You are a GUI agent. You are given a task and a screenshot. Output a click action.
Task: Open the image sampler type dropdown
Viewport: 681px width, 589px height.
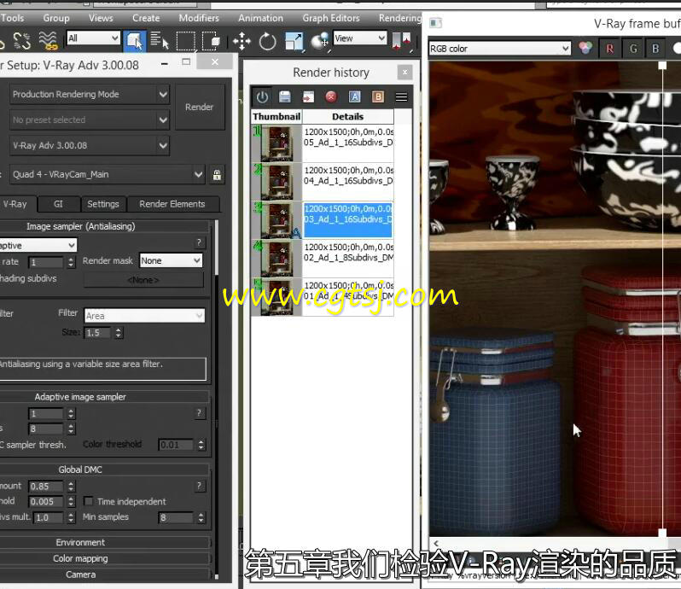(38, 246)
